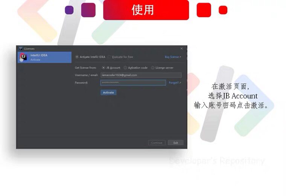Click the large red square right of banner
Image resolution: width=286 pixels, height=196 pixels.
tap(204, 10)
